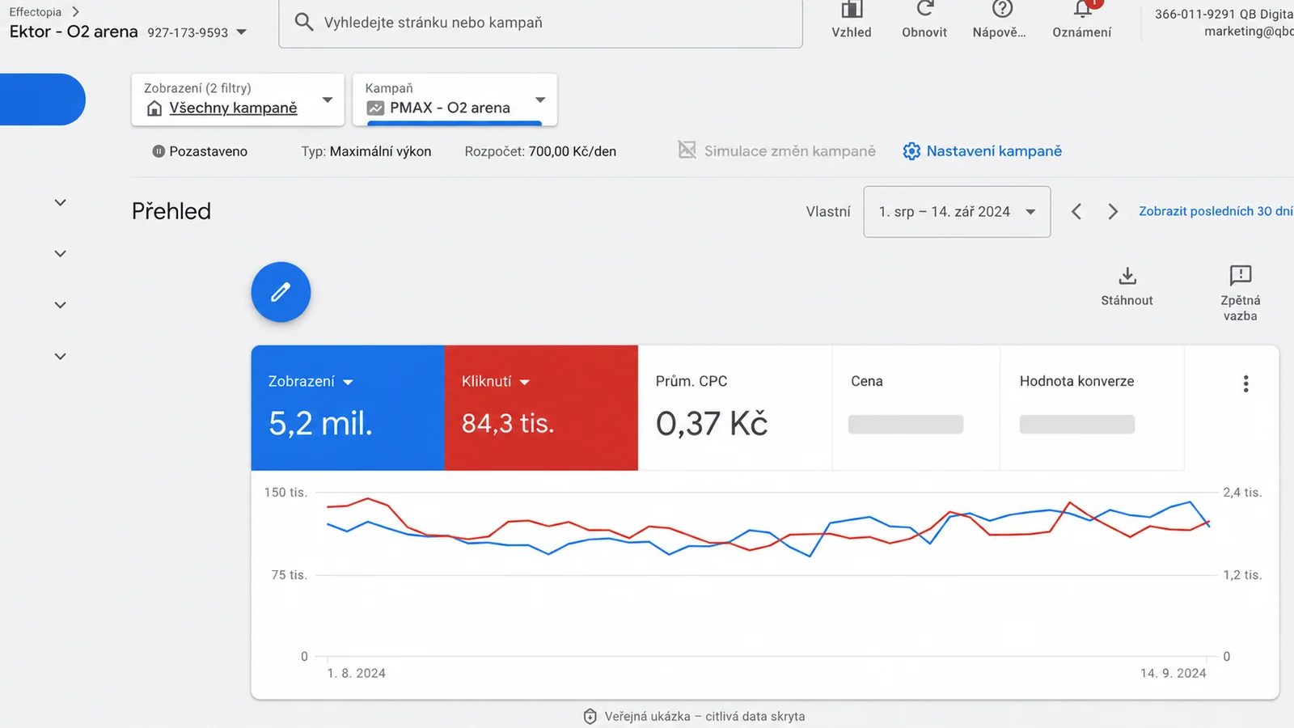Focus the Vyhledejte stránku nebo kampaň field
The image size is (1294, 728).
[x=540, y=23]
